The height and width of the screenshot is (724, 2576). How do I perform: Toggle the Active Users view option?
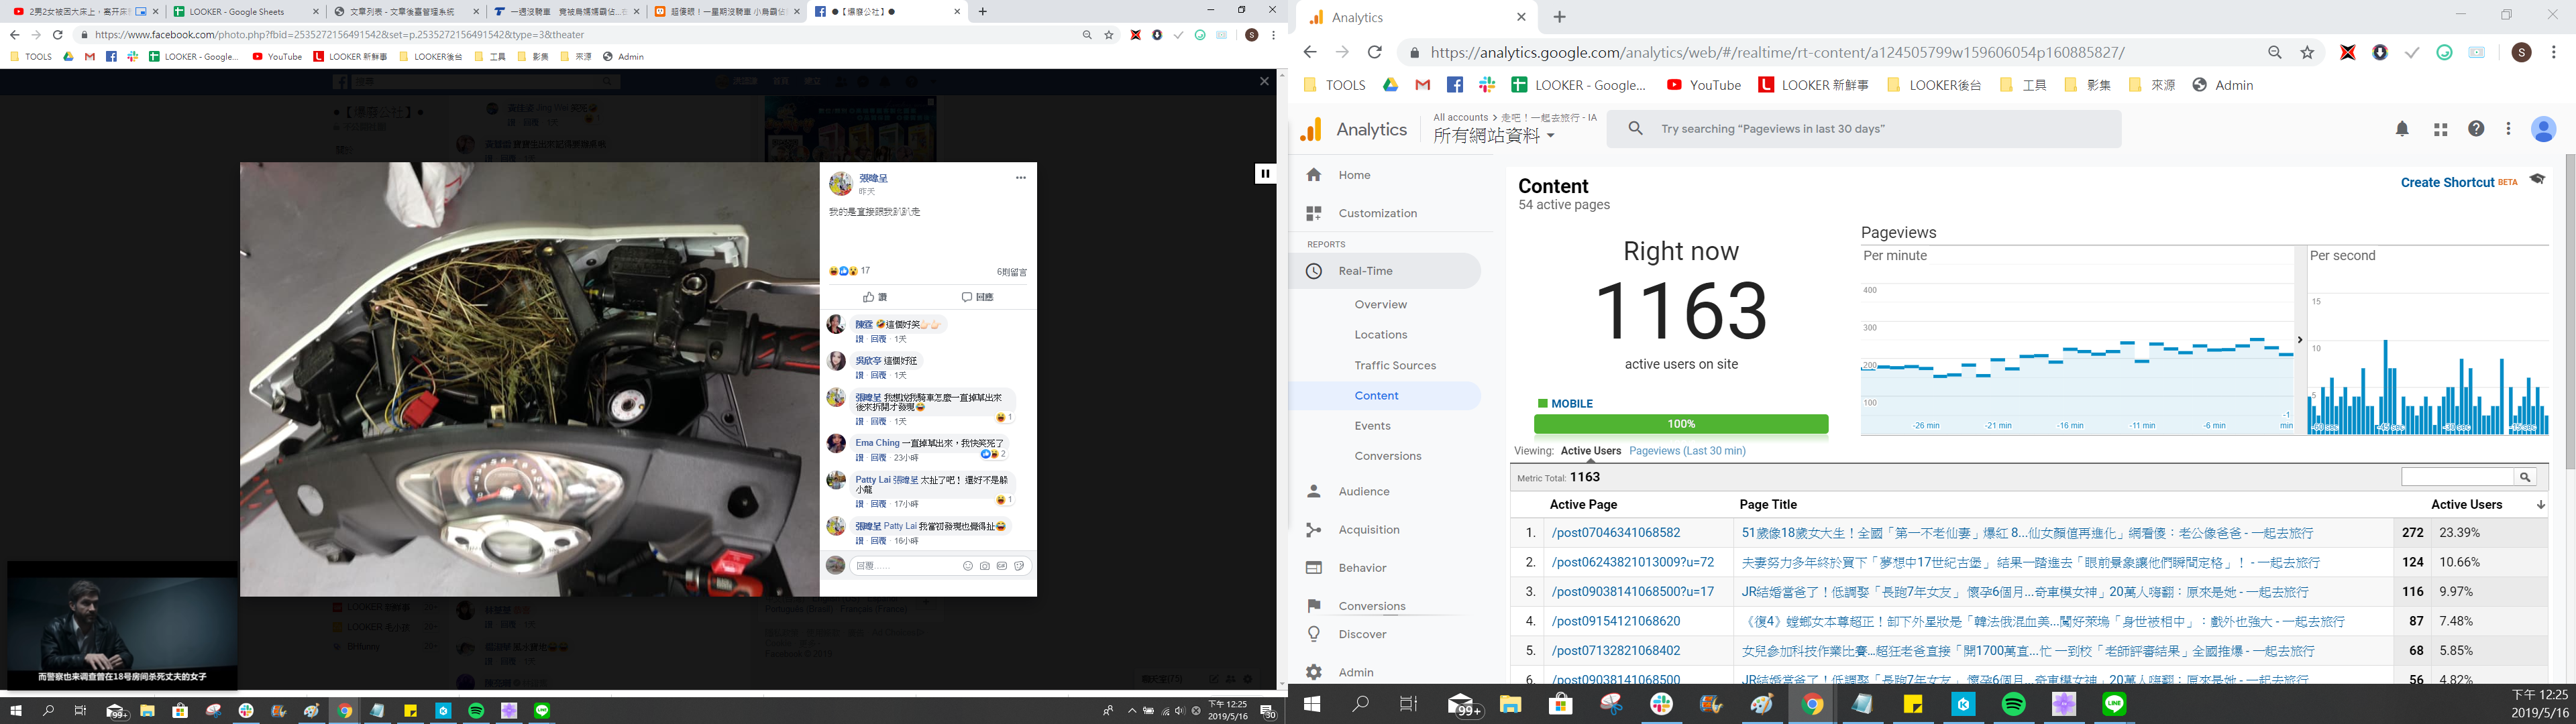(x=1590, y=451)
